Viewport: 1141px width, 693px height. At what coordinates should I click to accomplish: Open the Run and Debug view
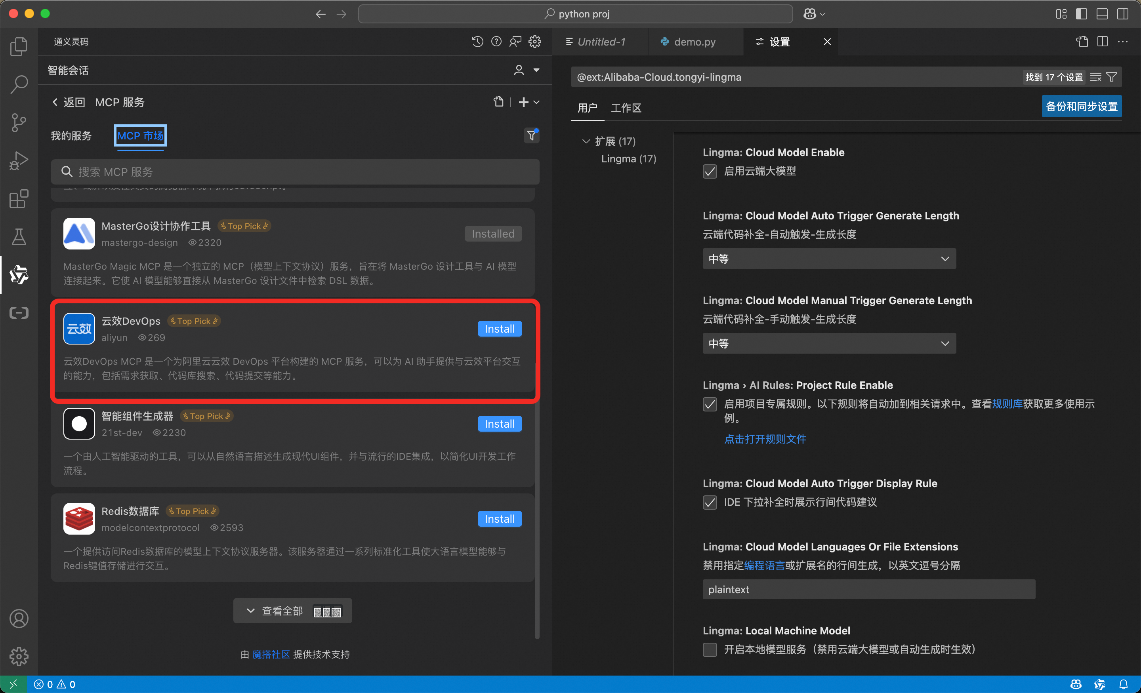coord(19,161)
